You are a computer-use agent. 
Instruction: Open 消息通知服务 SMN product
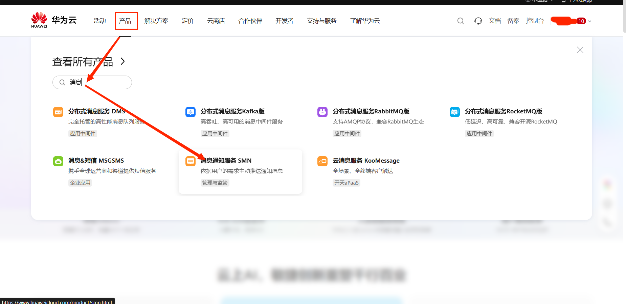pyautogui.click(x=226, y=161)
